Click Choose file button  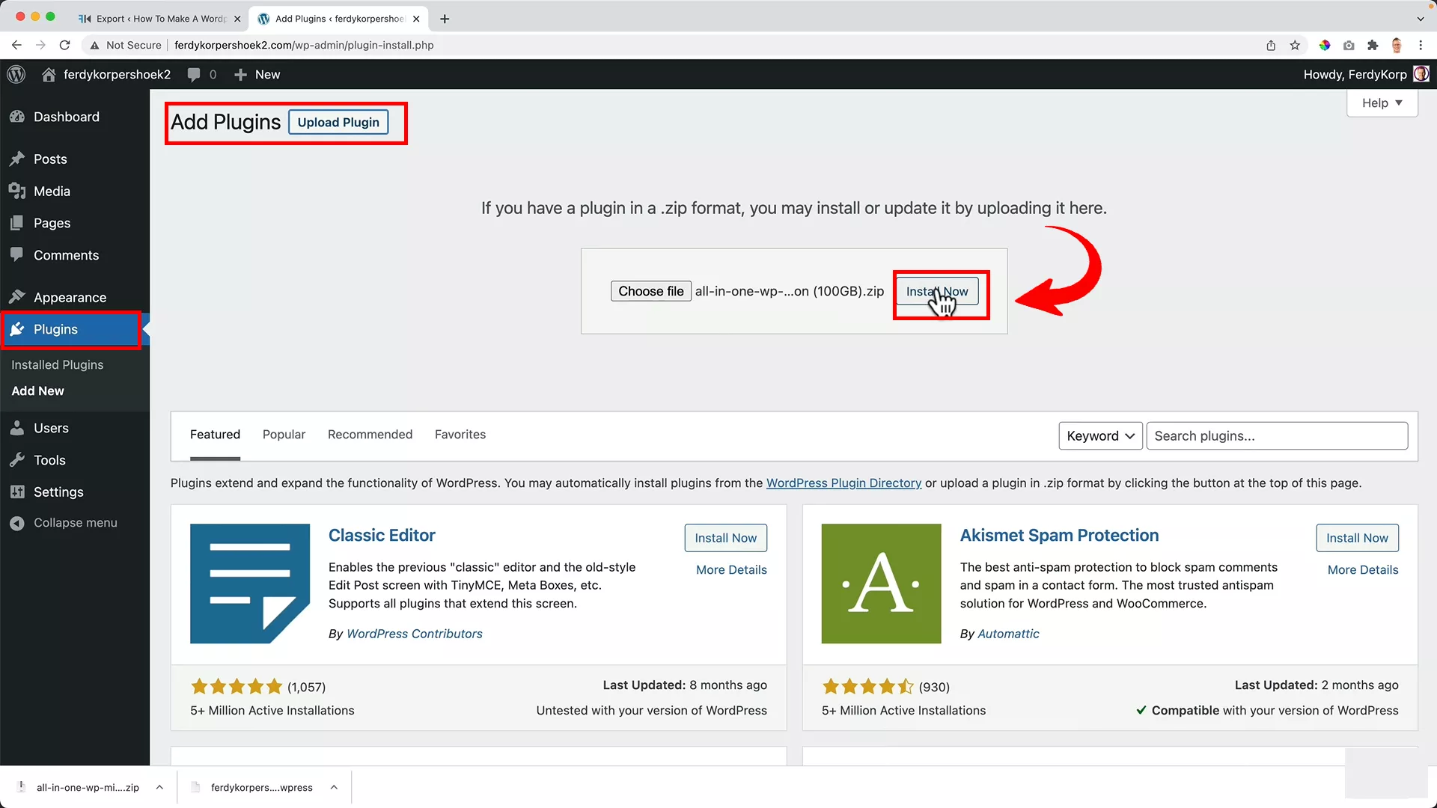(x=650, y=291)
